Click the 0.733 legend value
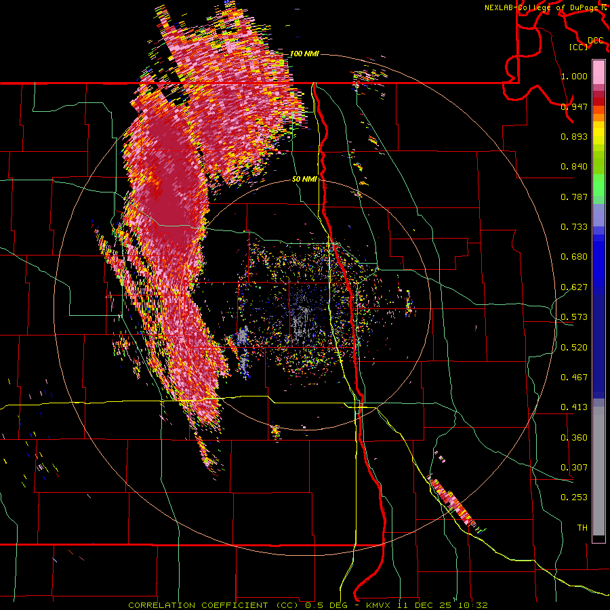This screenshot has width=610, height=610. (574, 227)
